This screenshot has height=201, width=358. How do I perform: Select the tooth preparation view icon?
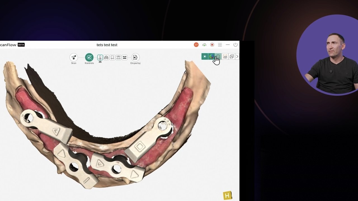coord(112,57)
